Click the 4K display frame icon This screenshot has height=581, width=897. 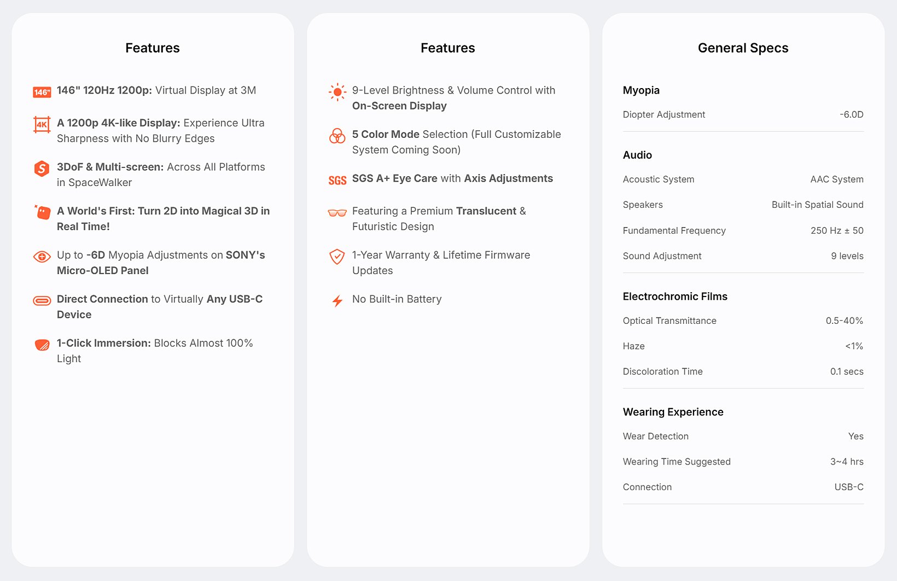(42, 124)
